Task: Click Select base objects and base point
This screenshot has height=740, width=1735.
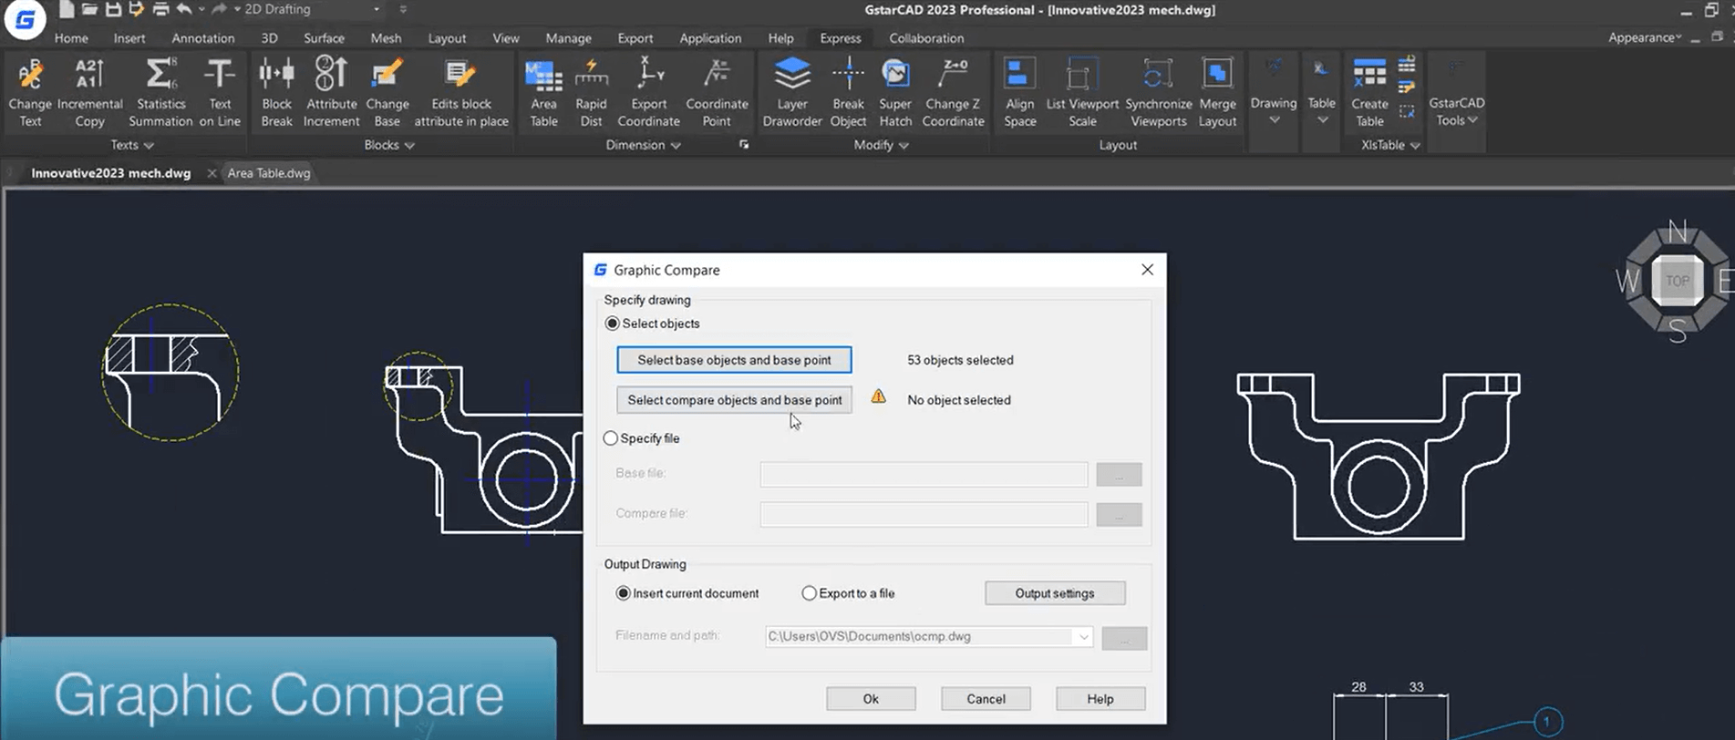Action: (x=734, y=360)
